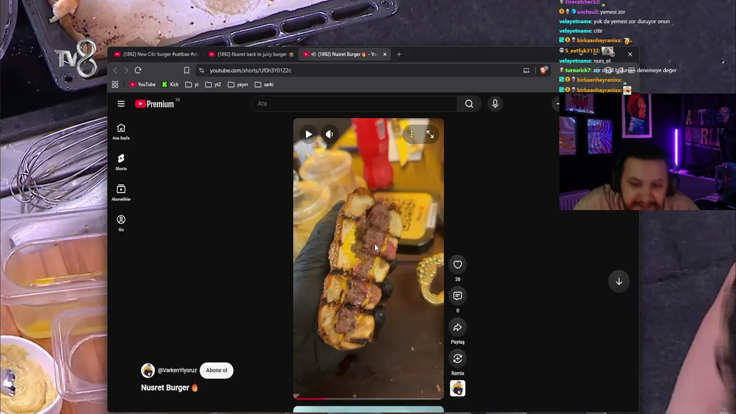
Task: Click the search magnifier button
Action: 469,103
